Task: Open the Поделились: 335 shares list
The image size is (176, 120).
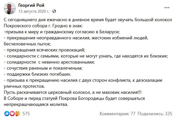Action: 155,113
